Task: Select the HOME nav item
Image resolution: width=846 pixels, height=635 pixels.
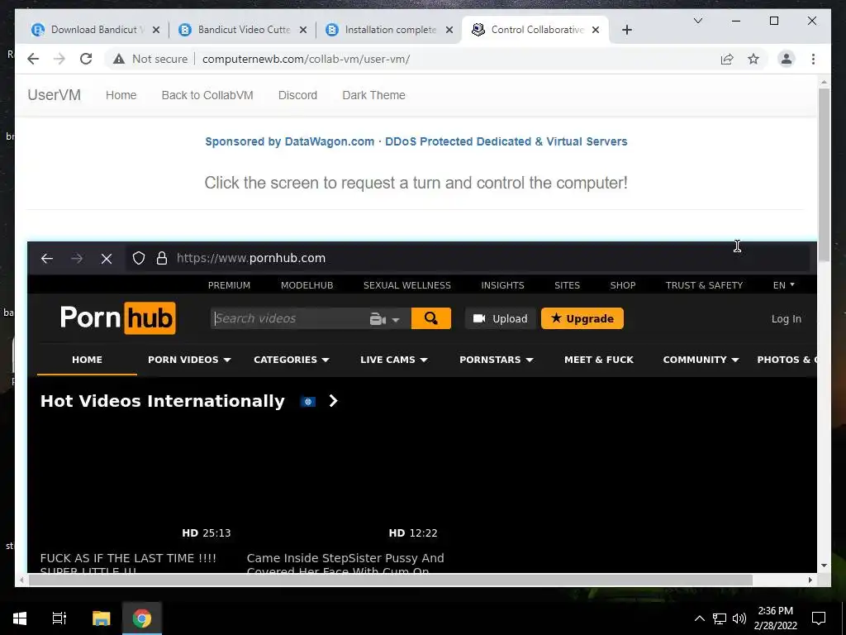Action: (87, 360)
